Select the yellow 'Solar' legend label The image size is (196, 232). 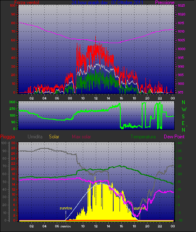coord(54,137)
